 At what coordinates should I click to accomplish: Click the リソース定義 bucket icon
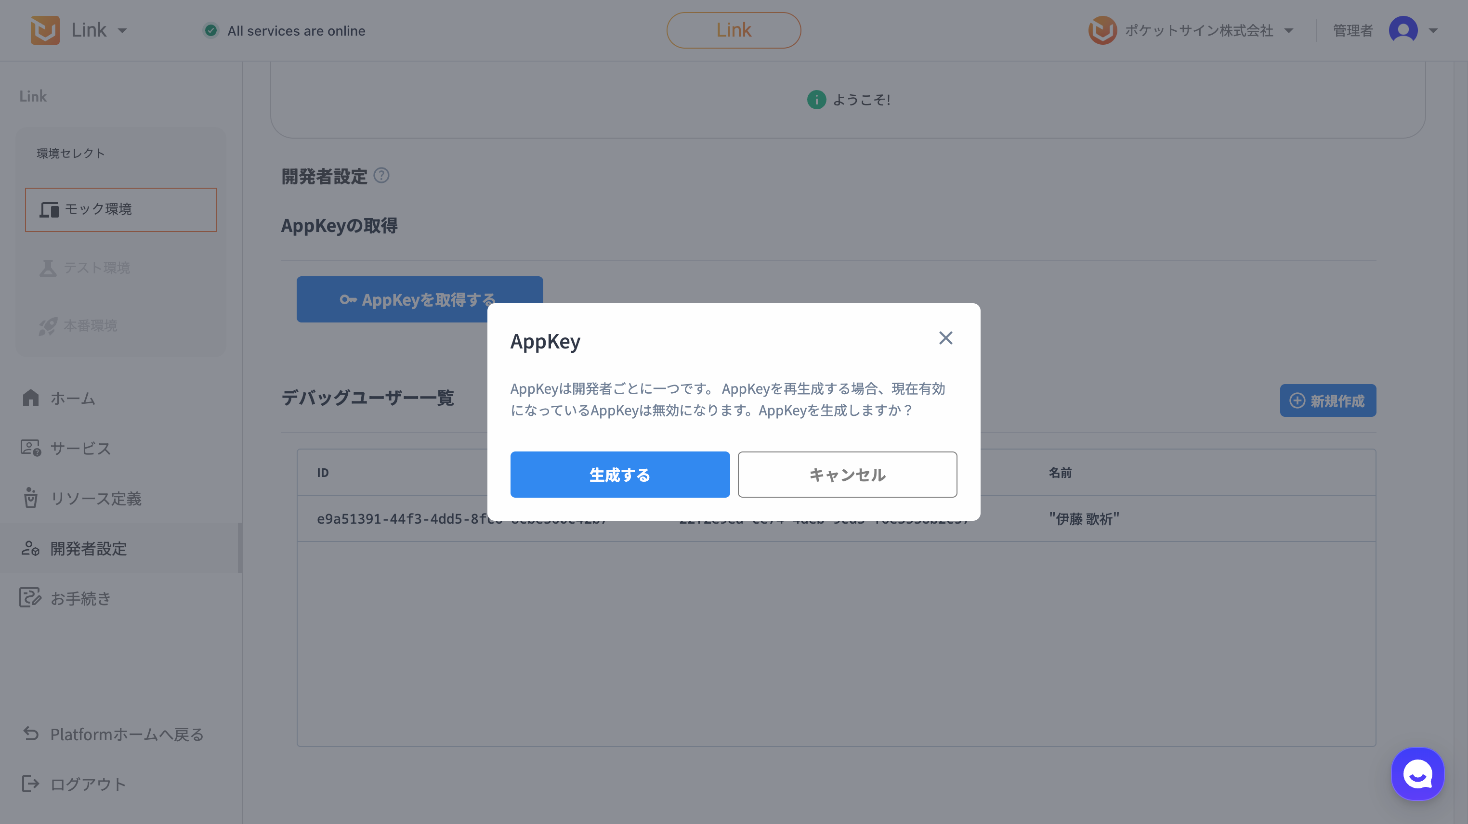coord(31,498)
